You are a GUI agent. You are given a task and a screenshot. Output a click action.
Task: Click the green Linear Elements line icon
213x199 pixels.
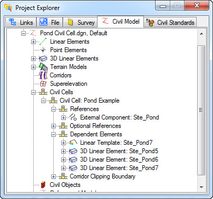43,42
